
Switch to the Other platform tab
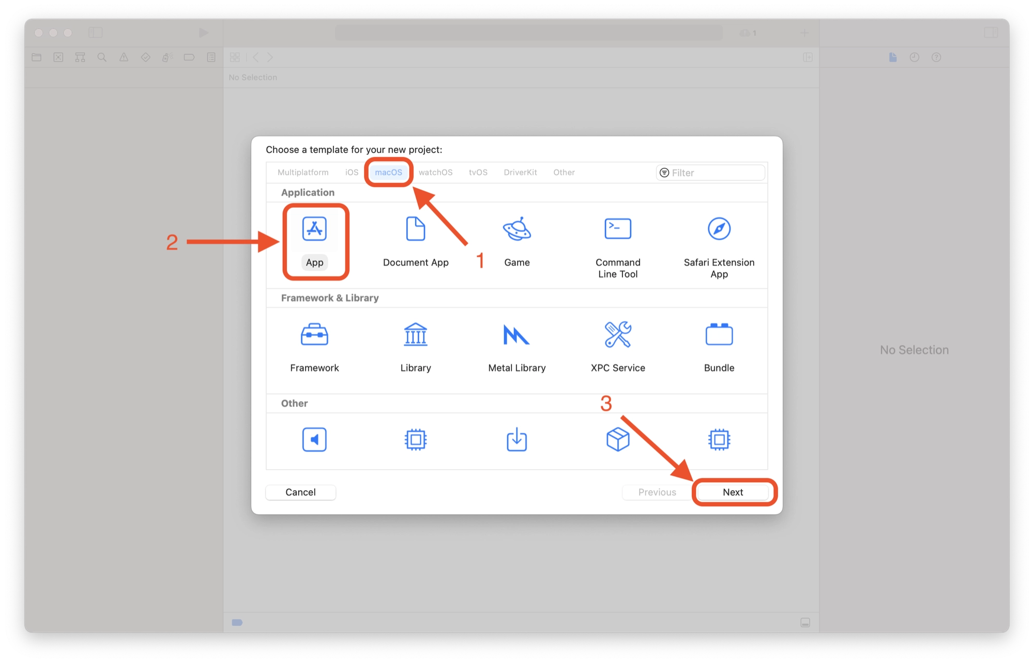pyautogui.click(x=564, y=173)
